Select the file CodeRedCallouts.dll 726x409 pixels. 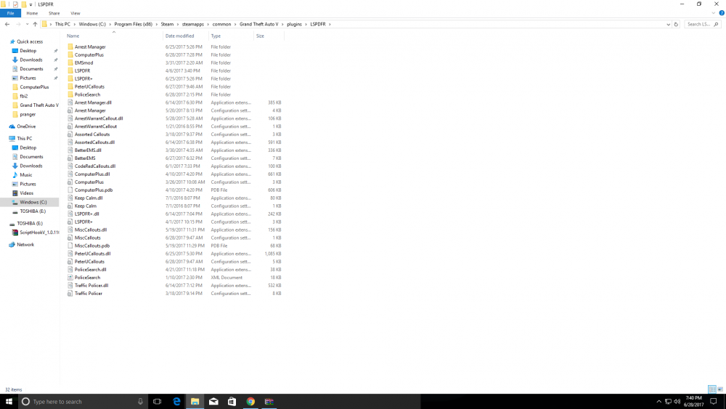tap(95, 166)
